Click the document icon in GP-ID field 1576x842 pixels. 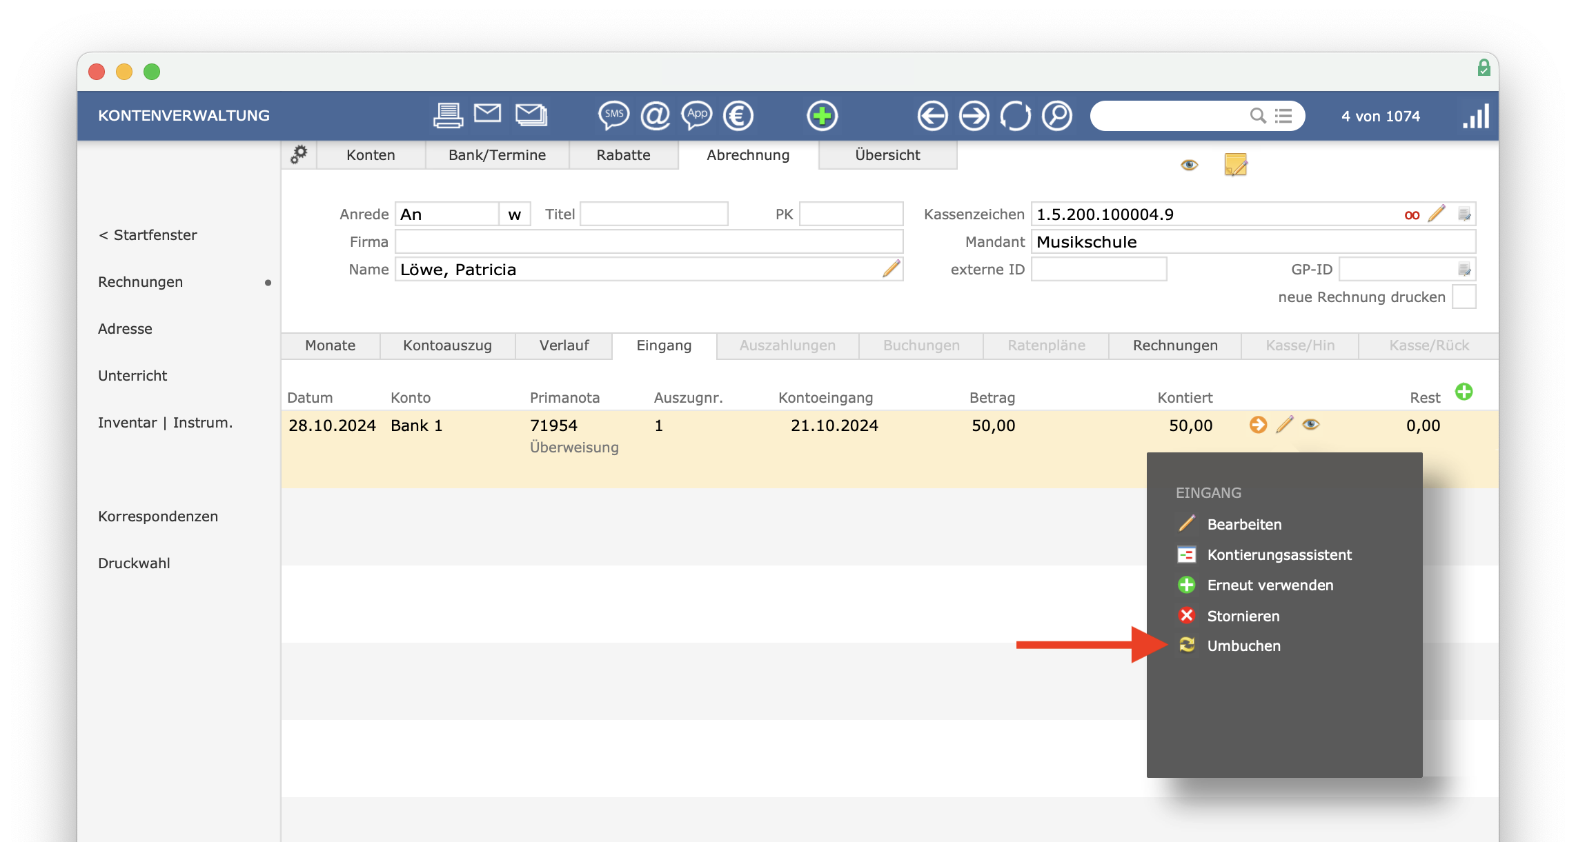[1464, 269]
